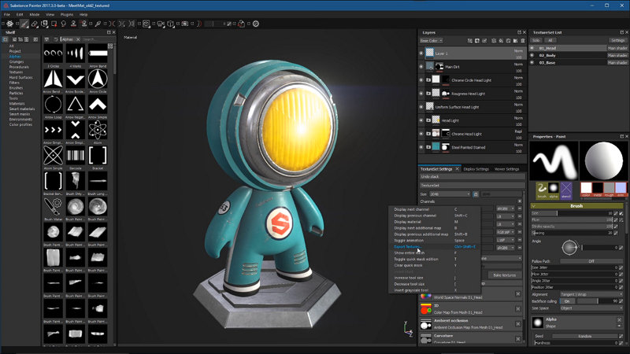Open the Alignment Tangent Wrap dropdown
This screenshot has width=630, height=354.
[591, 294]
